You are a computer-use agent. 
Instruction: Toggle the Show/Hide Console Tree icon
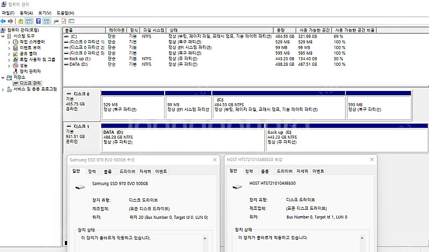[28, 21]
